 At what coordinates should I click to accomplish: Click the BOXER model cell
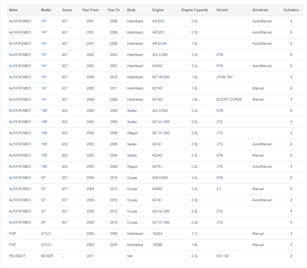47,256
